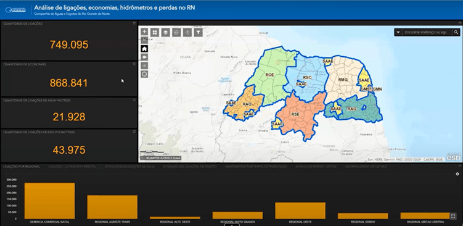Open chart settings gear icon
Screen dimensions: 463x226
[x=457, y=174]
